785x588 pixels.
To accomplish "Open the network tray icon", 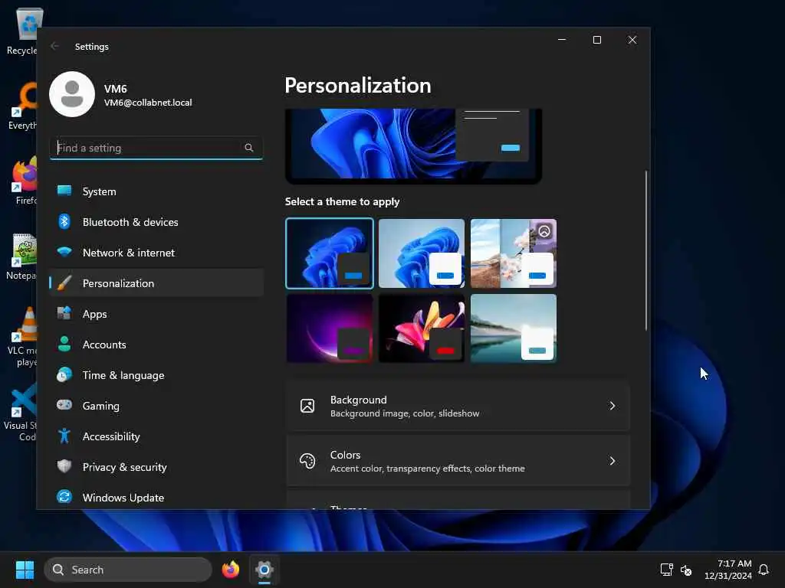I will click(666, 570).
